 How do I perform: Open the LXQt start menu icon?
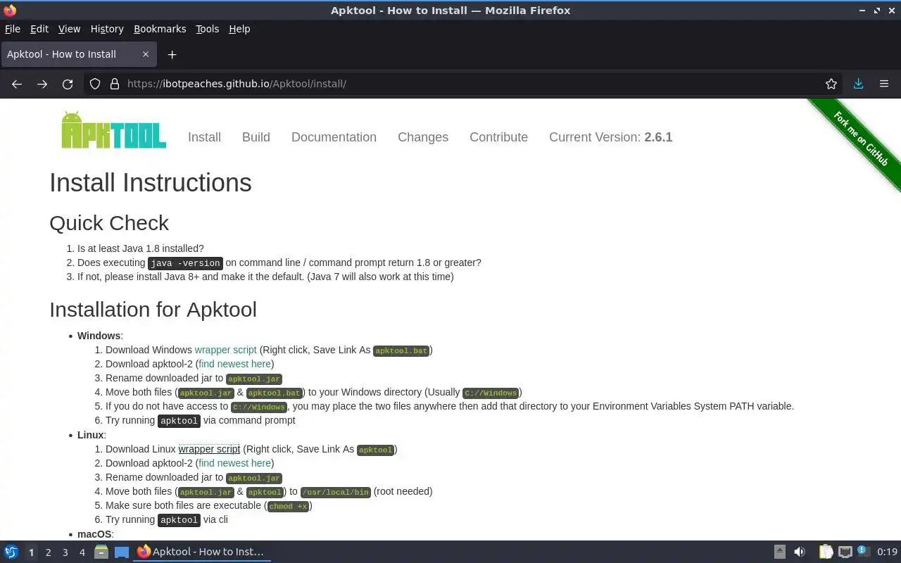[x=11, y=552]
